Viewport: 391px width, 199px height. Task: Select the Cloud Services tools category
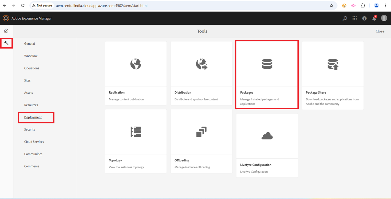click(34, 142)
